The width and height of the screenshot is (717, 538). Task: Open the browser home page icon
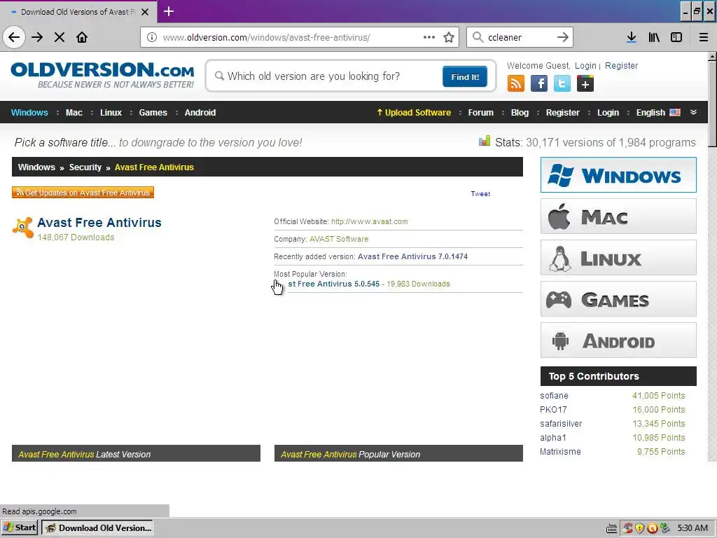tap(82, 37)
